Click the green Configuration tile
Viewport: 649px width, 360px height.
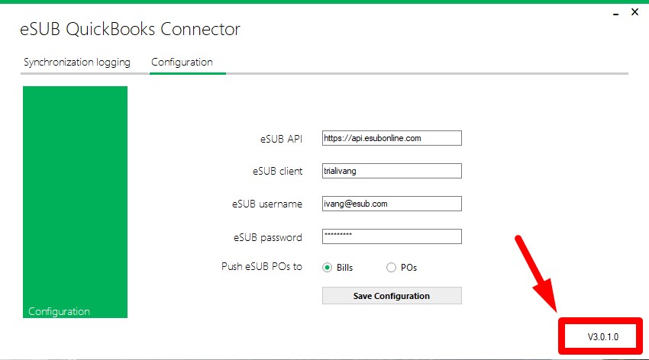coord(75,201)
